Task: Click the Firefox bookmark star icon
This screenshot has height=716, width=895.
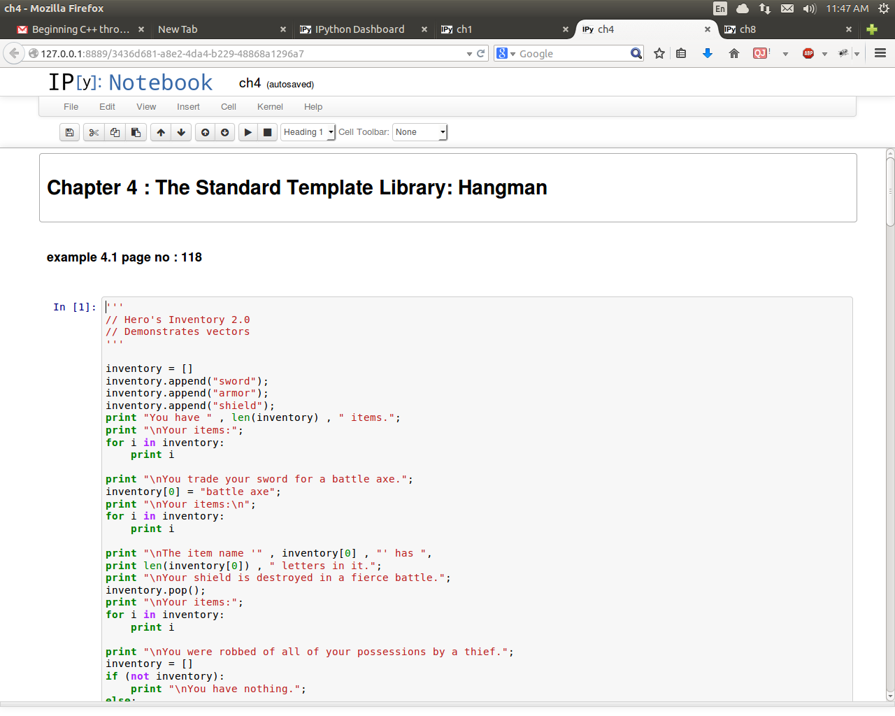Action: click(659, 54)
